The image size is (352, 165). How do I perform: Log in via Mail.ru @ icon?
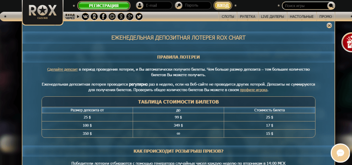(112, 16)
